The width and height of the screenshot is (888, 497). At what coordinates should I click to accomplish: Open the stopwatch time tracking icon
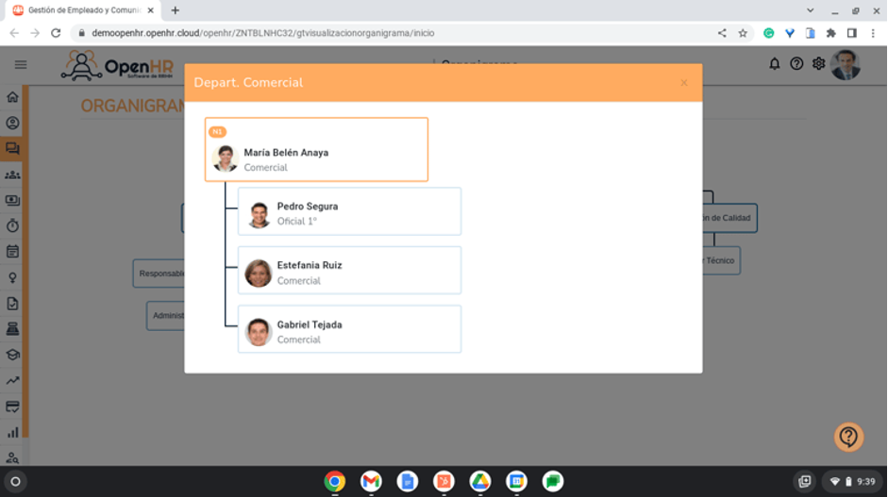click(x=12, y=225)
